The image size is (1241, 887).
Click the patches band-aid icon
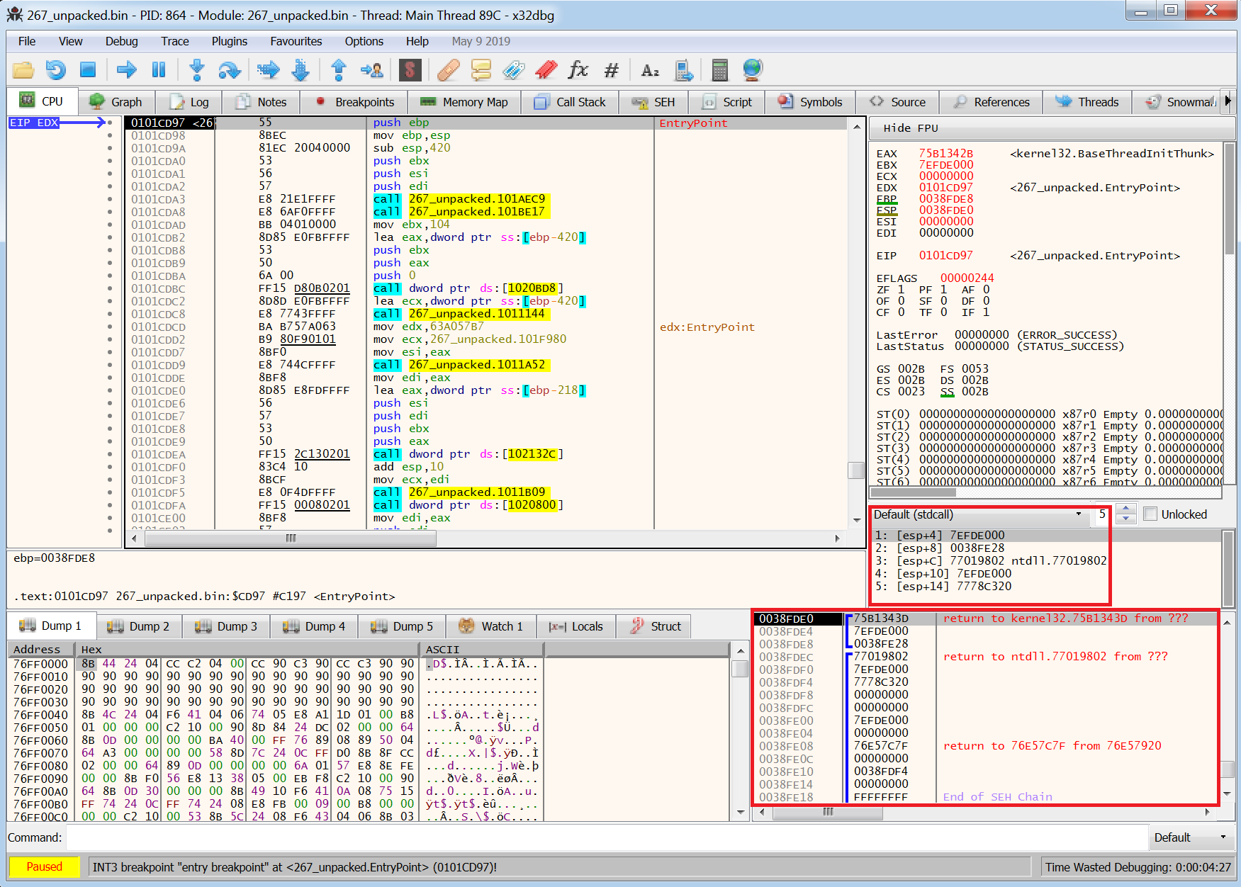tap(448, 69)
